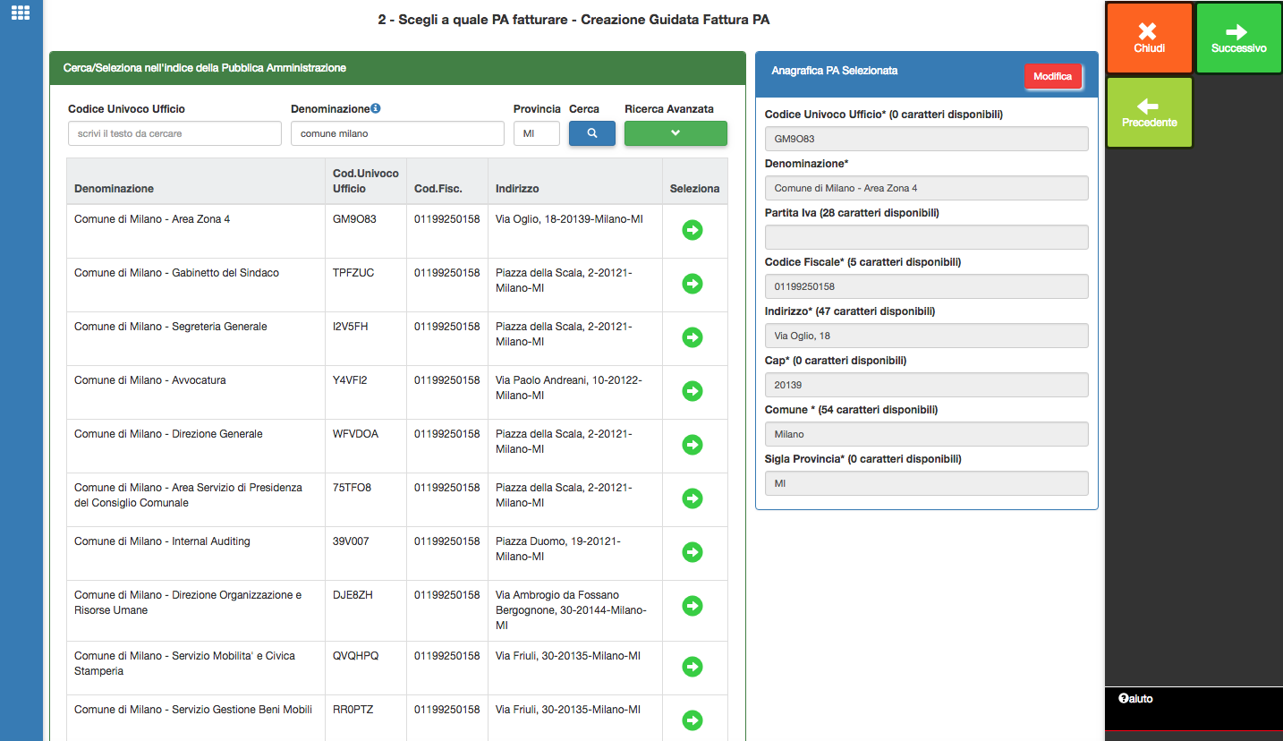
Task: Go to Successivo step
Action: coord(1239,38)
